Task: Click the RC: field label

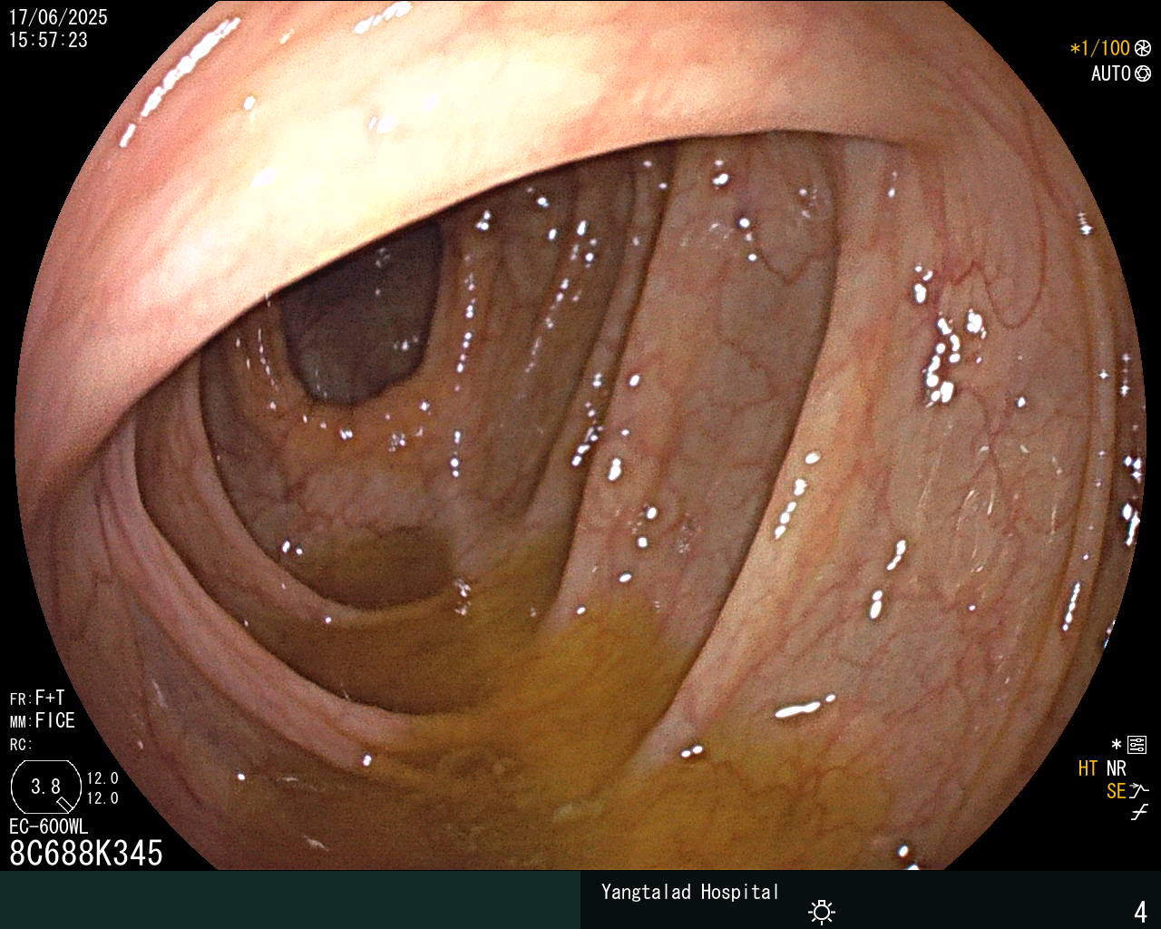Action: 21,745
